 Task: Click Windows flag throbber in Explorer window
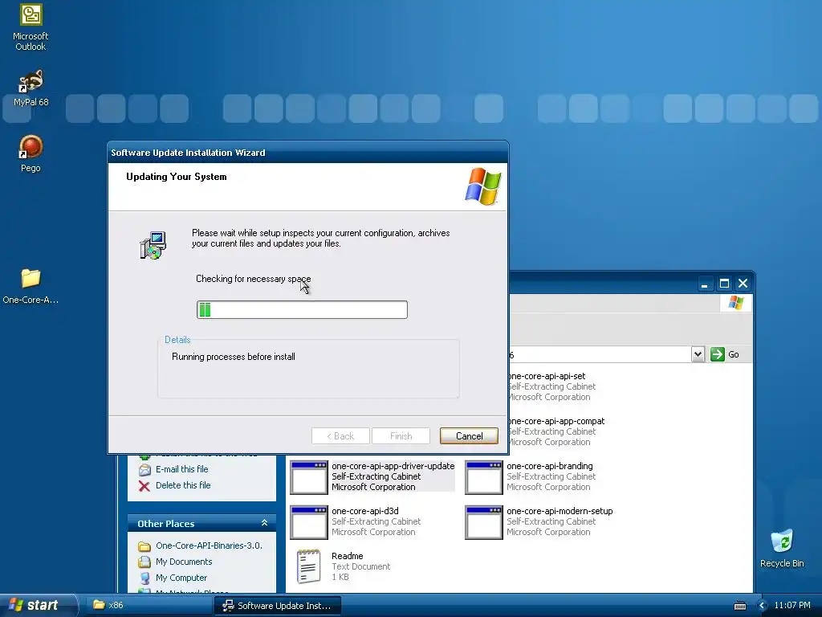[735, 303]
